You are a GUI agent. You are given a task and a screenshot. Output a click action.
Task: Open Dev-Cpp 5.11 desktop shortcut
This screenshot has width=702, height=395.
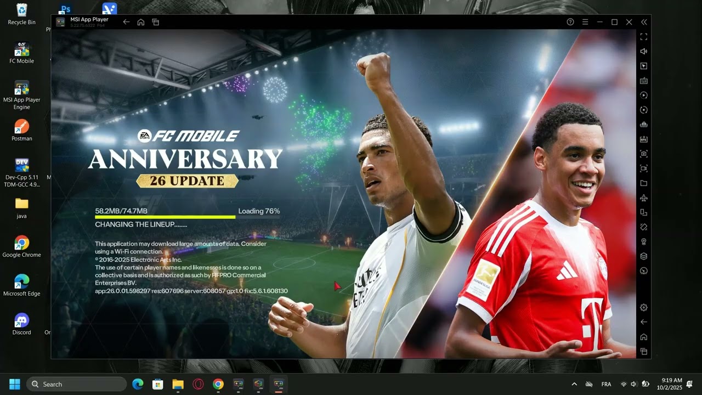tap(22, 173)
